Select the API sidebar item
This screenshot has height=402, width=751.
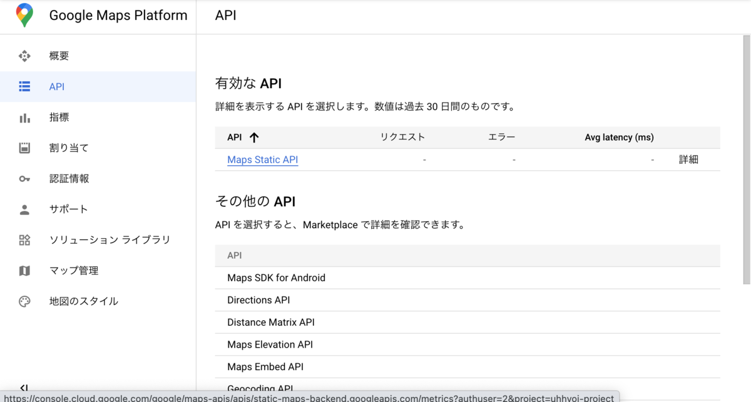pyautogui.click(x=98, y=87)
